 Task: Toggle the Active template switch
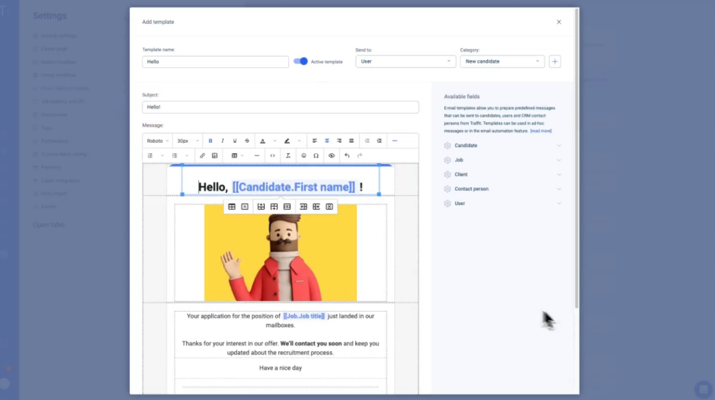point(300,61)
